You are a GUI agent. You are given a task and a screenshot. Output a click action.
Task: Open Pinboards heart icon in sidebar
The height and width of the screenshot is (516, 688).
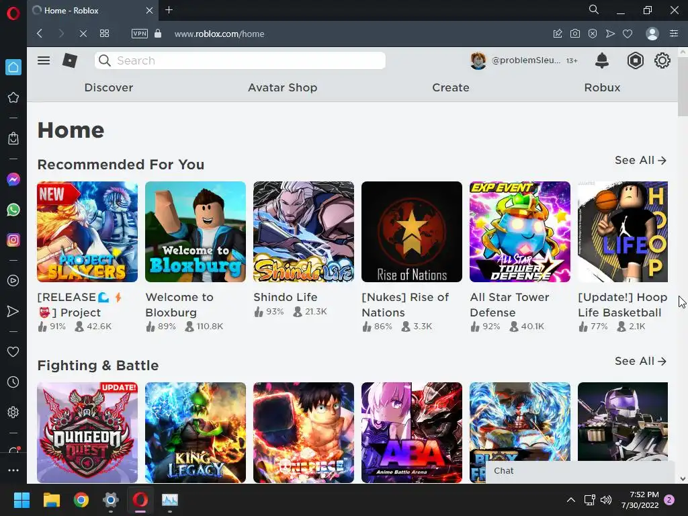[13, 351]
